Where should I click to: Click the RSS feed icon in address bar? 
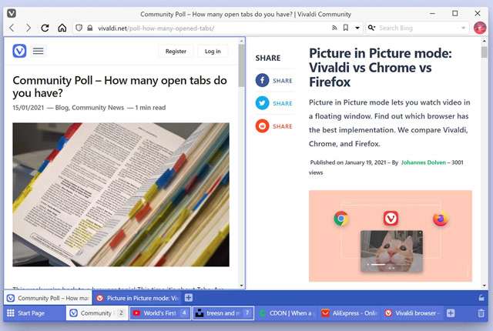coord(334,28)
